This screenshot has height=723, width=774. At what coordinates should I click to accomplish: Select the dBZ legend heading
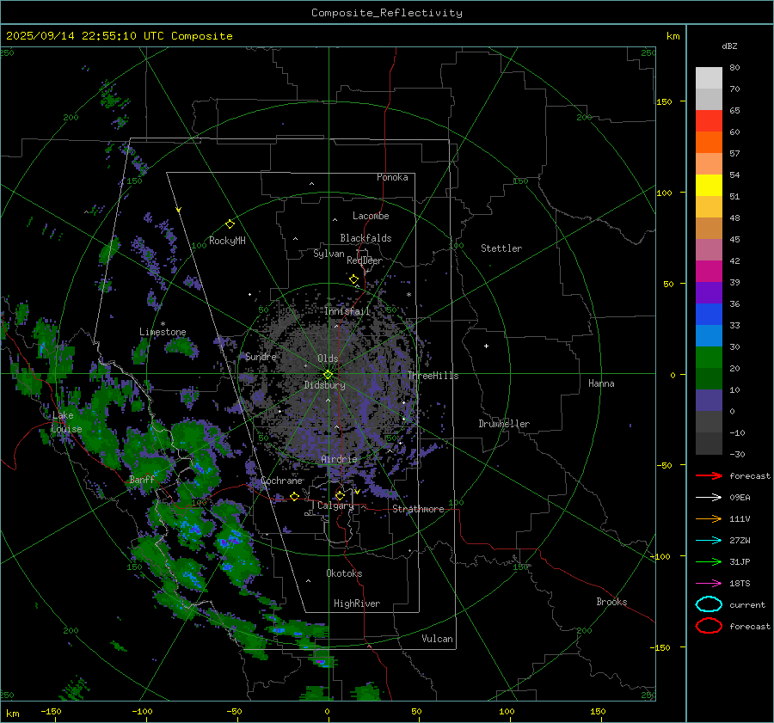pos(729,46)
